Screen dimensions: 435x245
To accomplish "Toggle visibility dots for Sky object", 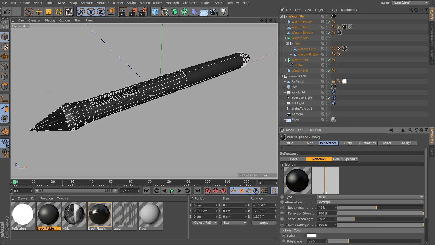I will (x=327, y=87).
